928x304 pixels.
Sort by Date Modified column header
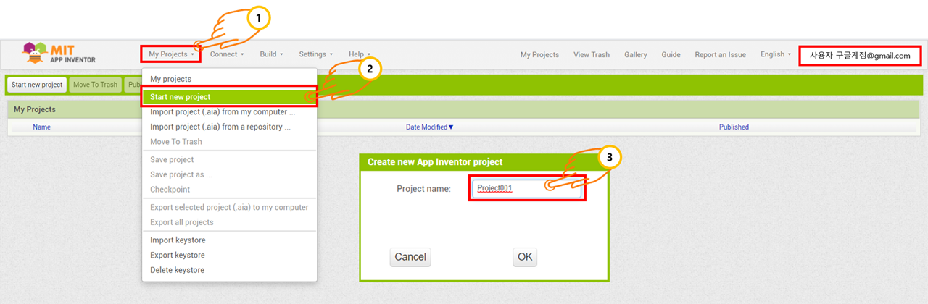tap(429, 127)
